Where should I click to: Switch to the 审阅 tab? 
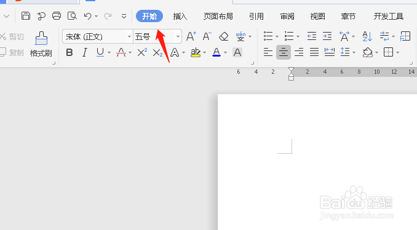(287, 17)
